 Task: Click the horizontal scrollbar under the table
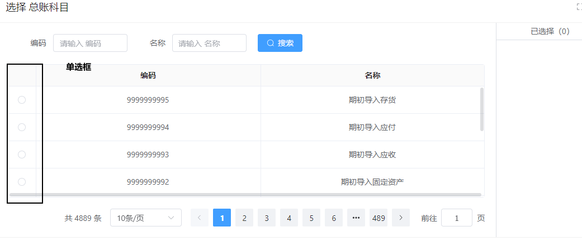[x=245, y=195]
